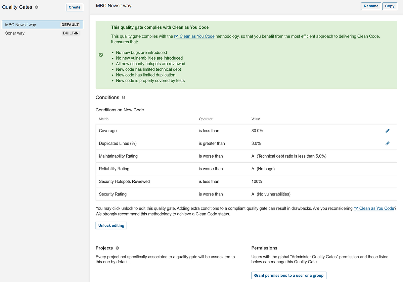Select MBC Newsit way in the gates list

tap(21, 25)
